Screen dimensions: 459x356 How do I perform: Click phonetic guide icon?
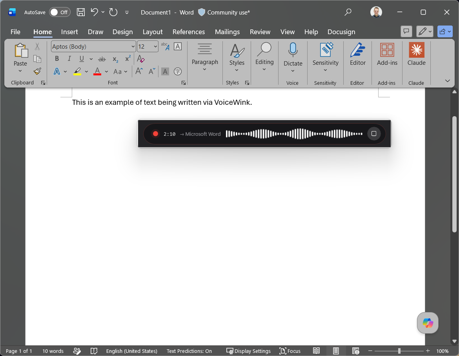click(165, 46)
